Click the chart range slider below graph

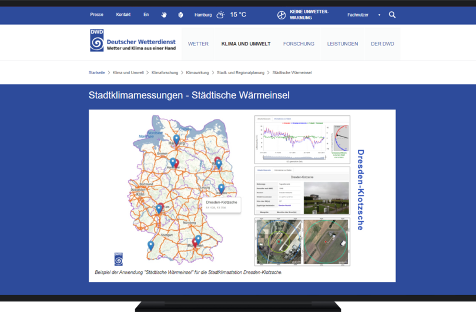pyautogui.click(x=294, y=157)
